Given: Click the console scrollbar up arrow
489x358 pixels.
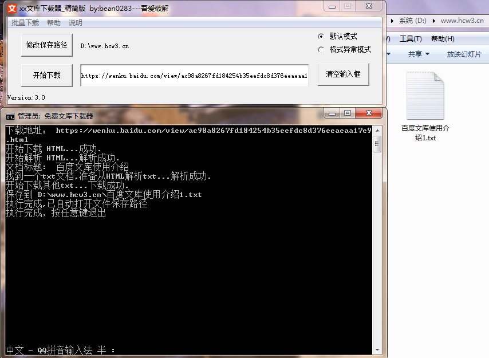Looking at the screenshot, I should [x=377, y=131].
